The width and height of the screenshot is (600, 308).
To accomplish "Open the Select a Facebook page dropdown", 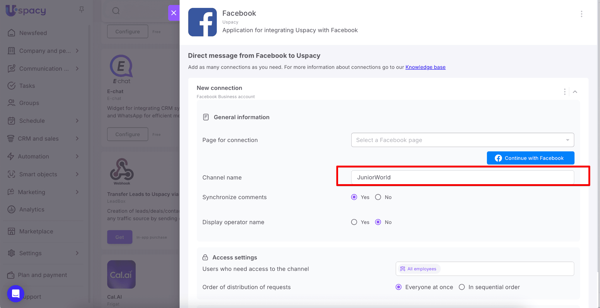I will coord(462,140).
